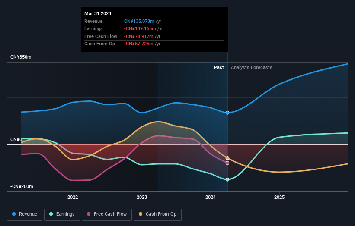Select the orange Cash From Op data marker
Viewport: 355px width, 226px height.
pos(227,158)
